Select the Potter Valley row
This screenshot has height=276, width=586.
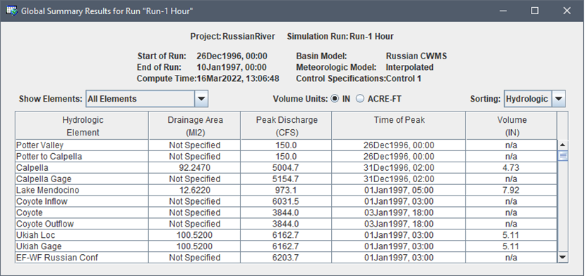click(286, 145)
